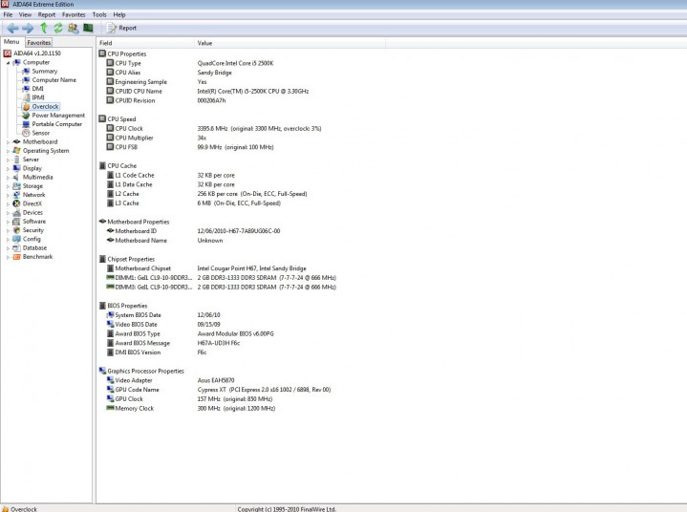
Task: Click the Devices tree icon
Action: point(16,212)
